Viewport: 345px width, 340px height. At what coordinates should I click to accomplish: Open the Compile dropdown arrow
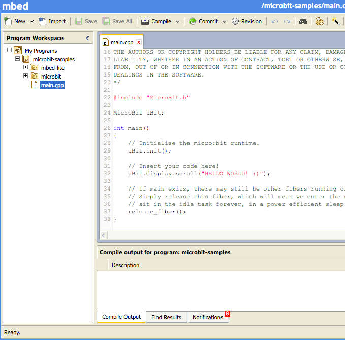[x=177, y=21]
